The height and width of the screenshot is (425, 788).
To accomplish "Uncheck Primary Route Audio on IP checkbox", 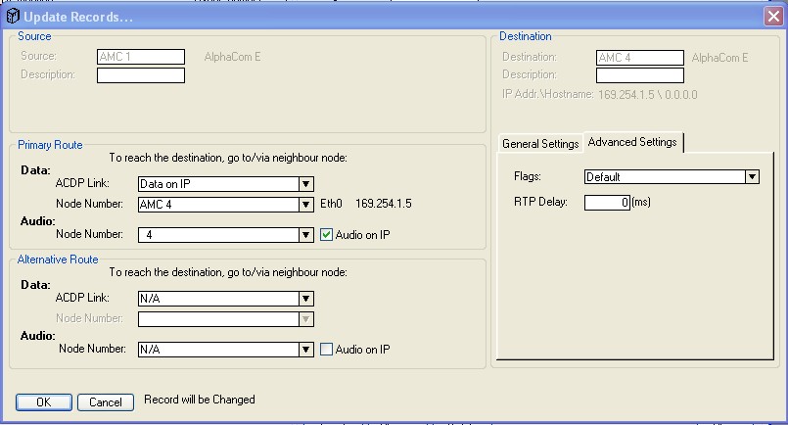I will (328, 234).
